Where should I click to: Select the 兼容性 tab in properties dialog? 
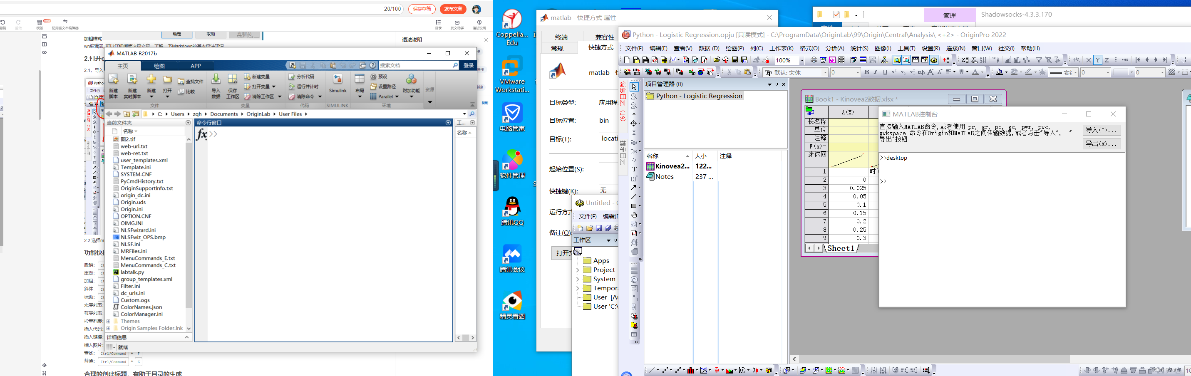point(604,37)
